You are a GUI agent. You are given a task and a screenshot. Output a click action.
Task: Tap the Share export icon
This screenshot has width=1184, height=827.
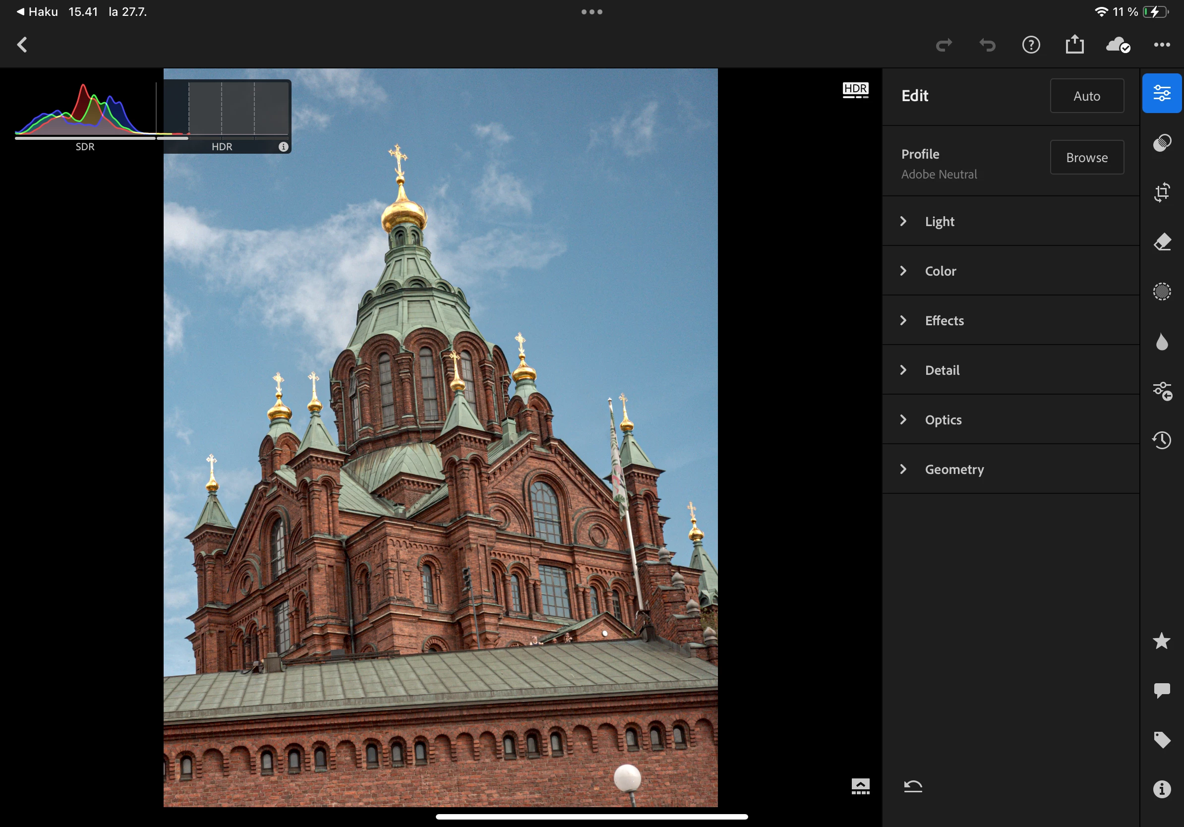tap(1074, 45)
